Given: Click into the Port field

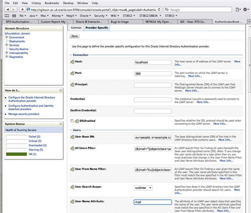Looking at the screenshot, I should coord(152,74).
